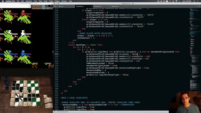Click line number 364 in the gutter
The height and width of the screenshot is (113, 201).
tap(57, 98)
